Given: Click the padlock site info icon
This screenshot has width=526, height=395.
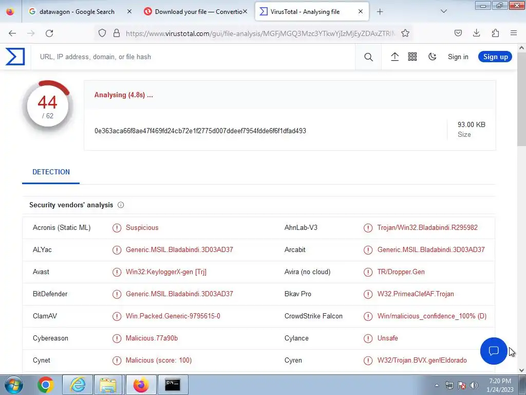Looking at the screenshot, I should [117, 33].
